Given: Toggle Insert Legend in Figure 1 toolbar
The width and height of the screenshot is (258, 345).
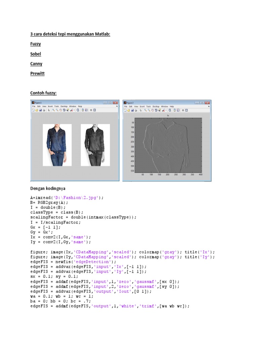Looking at the screenshot, I should tap(86, 110).
